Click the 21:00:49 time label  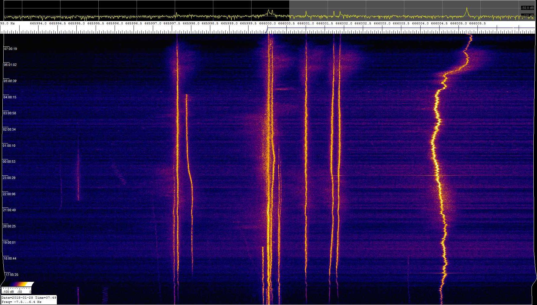click(9, 210)
